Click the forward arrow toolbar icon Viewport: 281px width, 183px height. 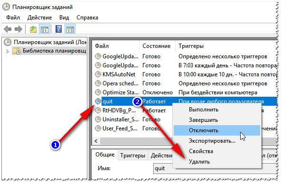[19, 29]
